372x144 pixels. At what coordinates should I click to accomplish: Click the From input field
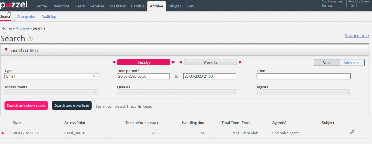pyautogui.click(x=303, y=76)
